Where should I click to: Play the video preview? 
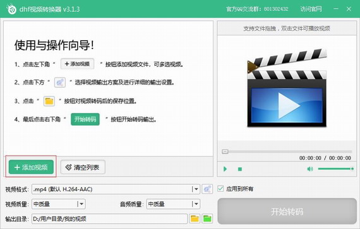pos(225,169)
